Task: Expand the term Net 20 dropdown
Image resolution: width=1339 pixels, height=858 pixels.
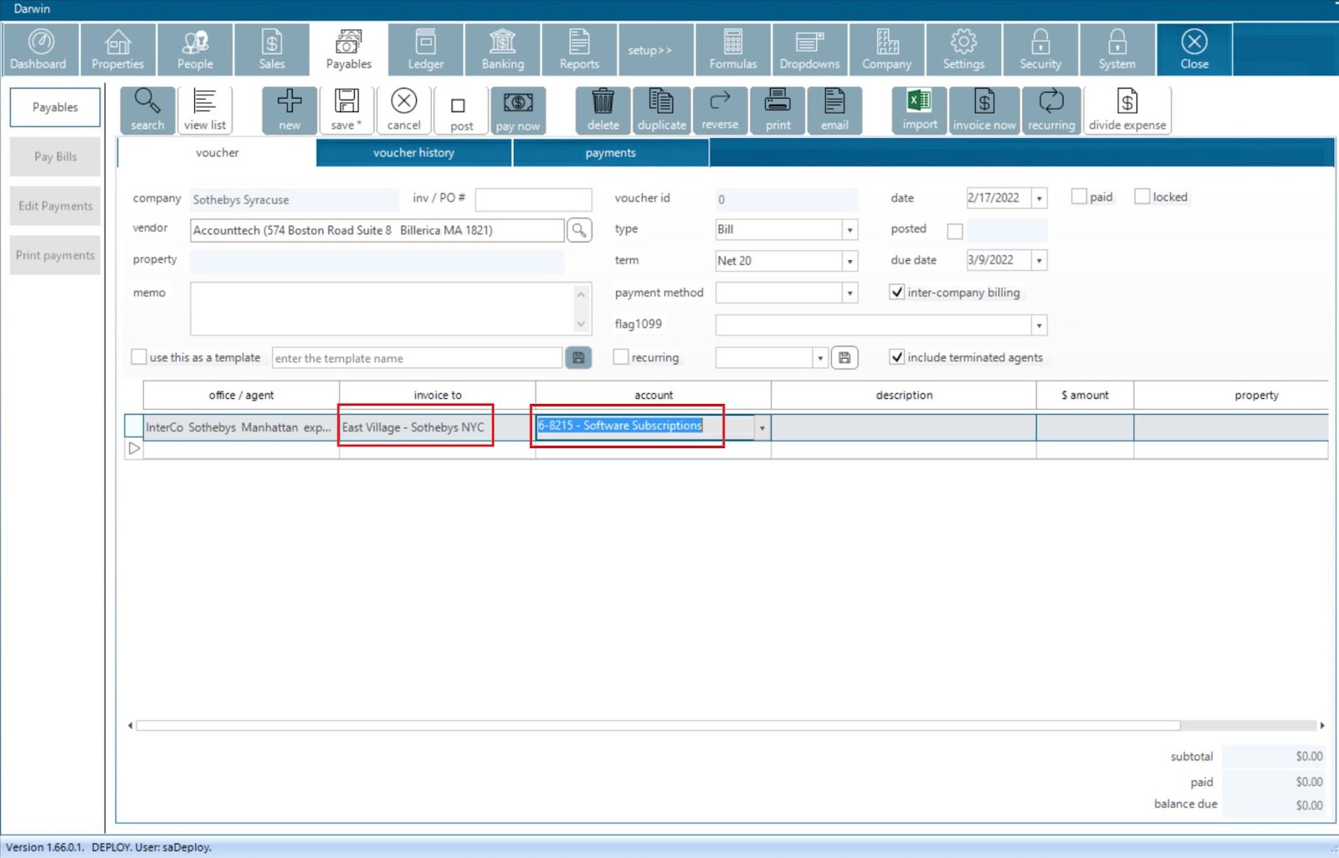Action: (x=849, y=261)
